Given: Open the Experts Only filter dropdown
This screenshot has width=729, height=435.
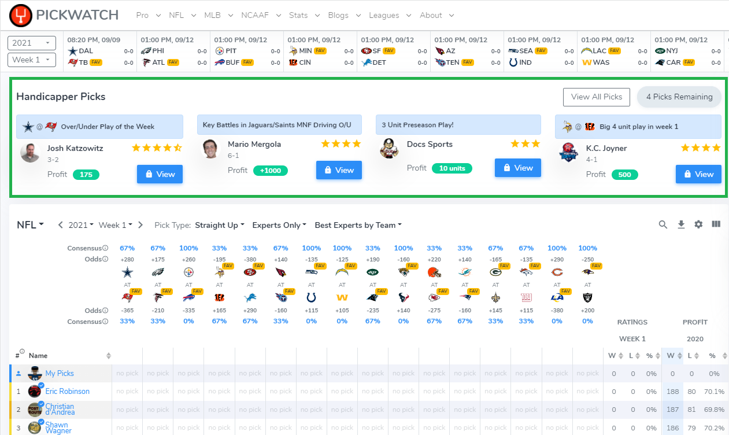Looking at the screenshot, I should click(x=280, y=225).
